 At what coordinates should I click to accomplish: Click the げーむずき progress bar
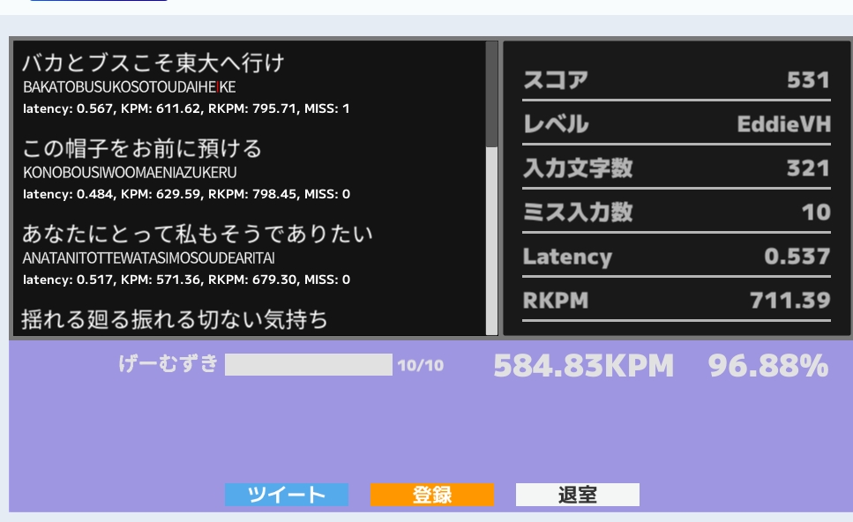[309, 364]
